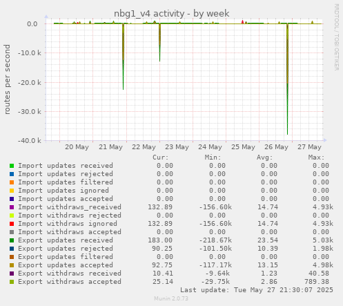
Task: Click the 'Import withdraws accepted' legend label
Action: pos(70,232)
